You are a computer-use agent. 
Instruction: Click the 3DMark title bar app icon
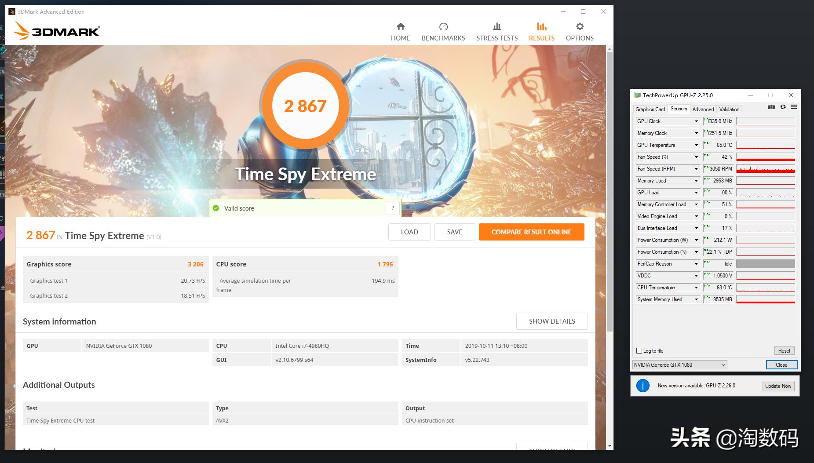(x=12, y=11)
